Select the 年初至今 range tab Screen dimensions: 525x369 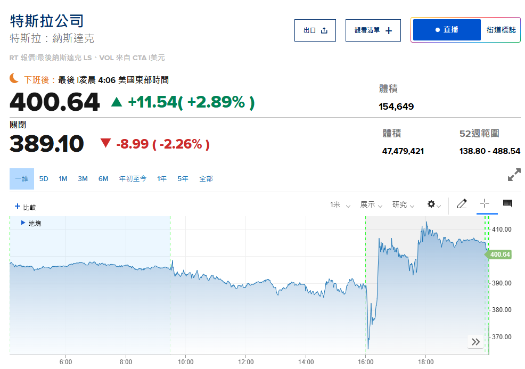point(133,179)
